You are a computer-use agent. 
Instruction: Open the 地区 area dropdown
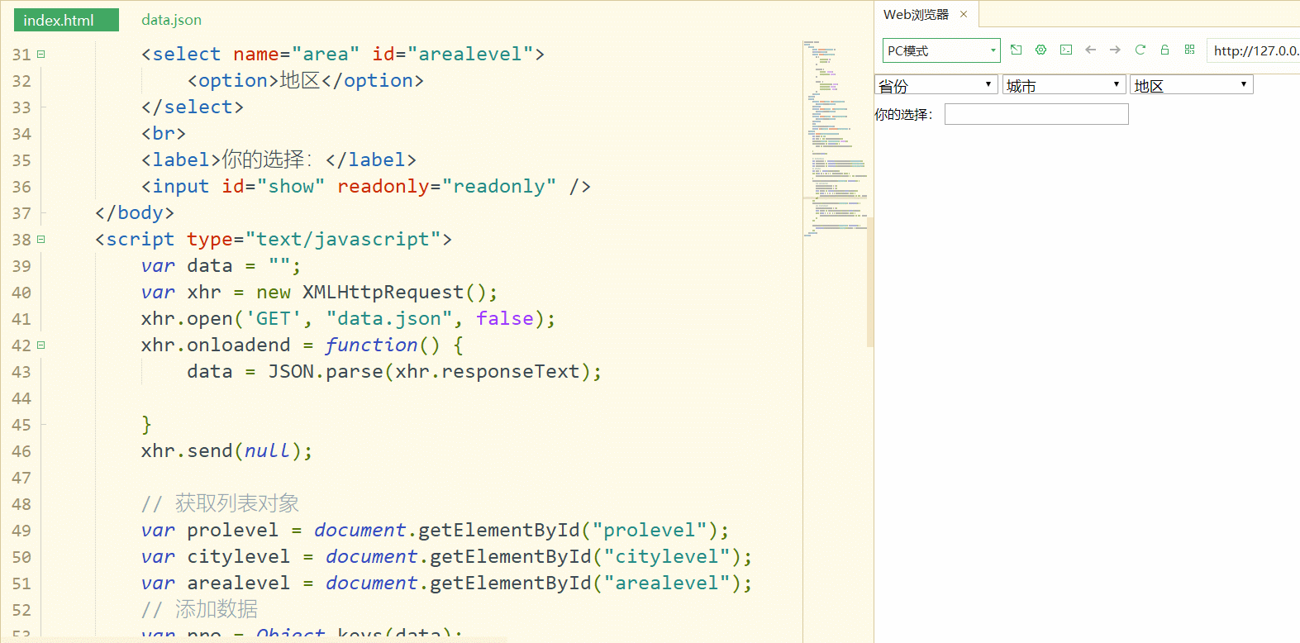tap(1192, 85)
